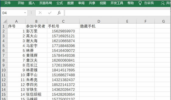Click the formula bar resize dots handle

tap(31, 13)
